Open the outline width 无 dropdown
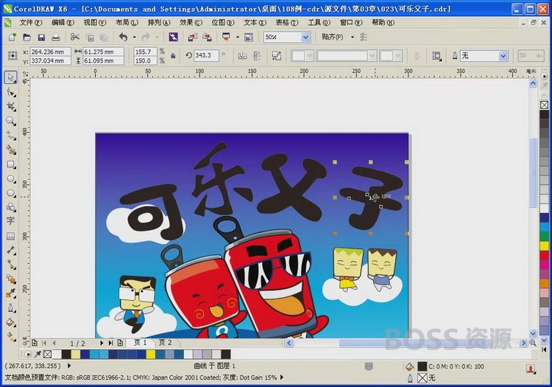 [x=503, y=56]
